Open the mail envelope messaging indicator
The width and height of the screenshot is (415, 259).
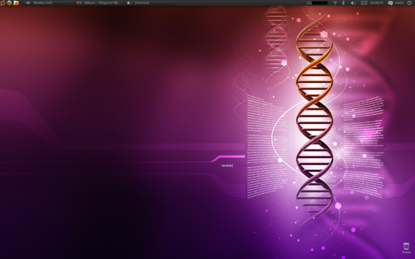[x=364, y=3]
